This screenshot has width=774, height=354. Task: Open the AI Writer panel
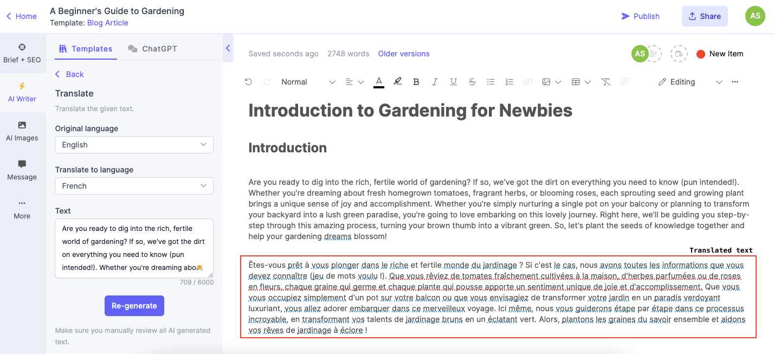point(22,92)
